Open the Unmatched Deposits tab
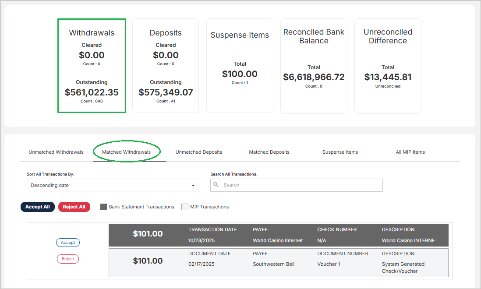 click(x=199, y=152)
